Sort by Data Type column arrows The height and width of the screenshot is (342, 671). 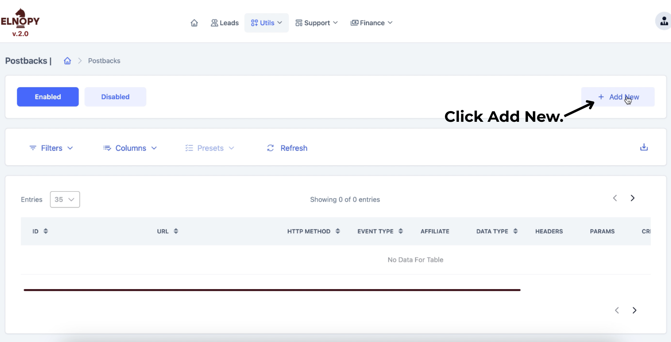pyautogui.click(x=515, y=231)
